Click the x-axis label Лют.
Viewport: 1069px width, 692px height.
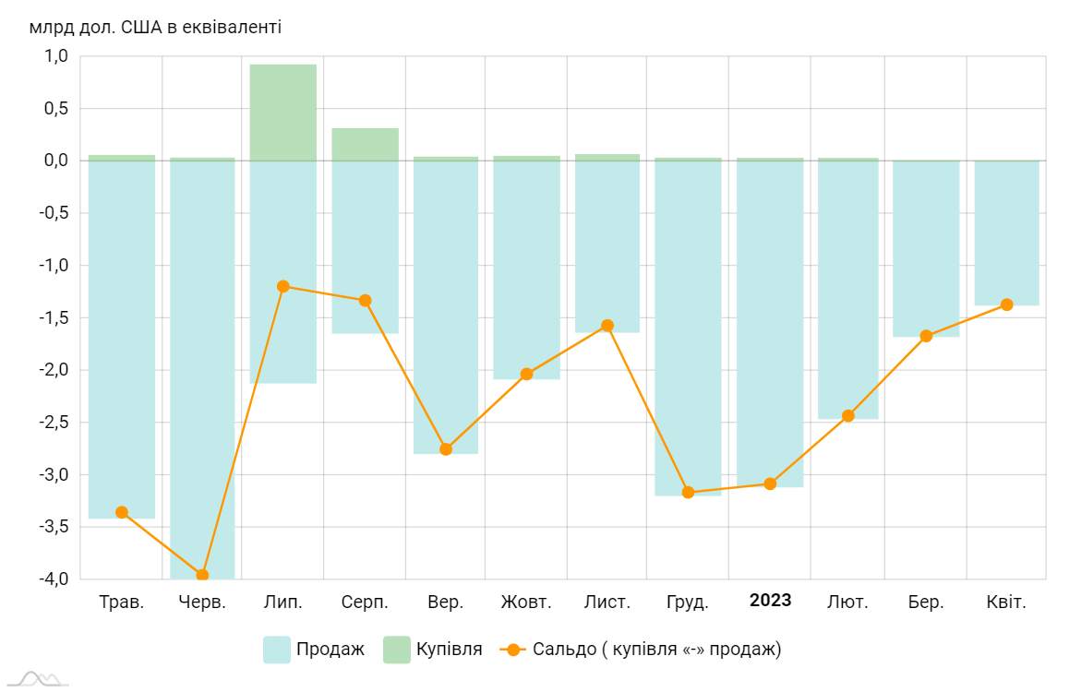click(848, 603)
